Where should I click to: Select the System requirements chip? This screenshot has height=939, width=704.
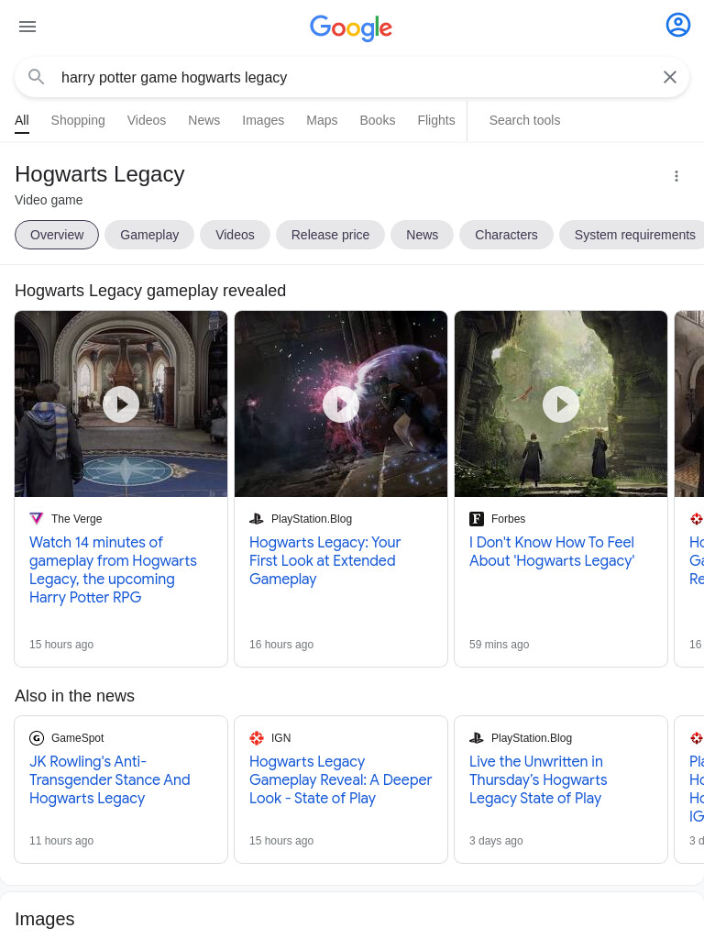tap(632, 235)
